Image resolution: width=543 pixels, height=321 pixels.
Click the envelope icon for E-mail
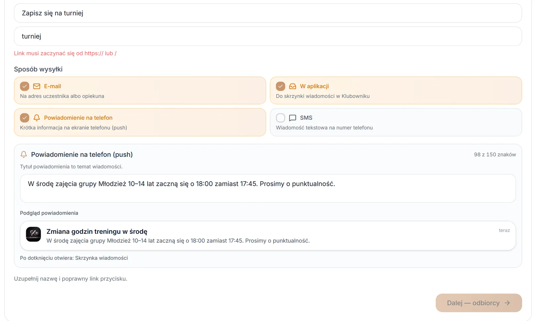point(37,86)
